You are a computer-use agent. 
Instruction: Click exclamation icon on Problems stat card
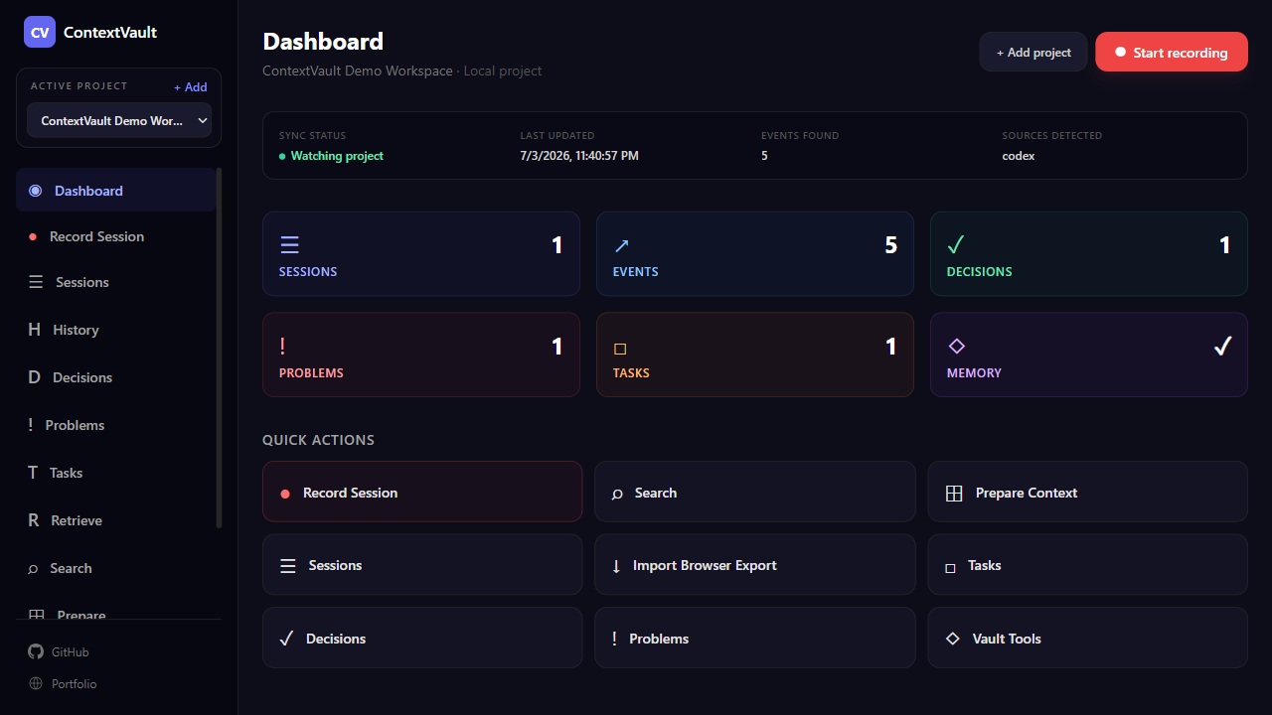pos(282,346)
